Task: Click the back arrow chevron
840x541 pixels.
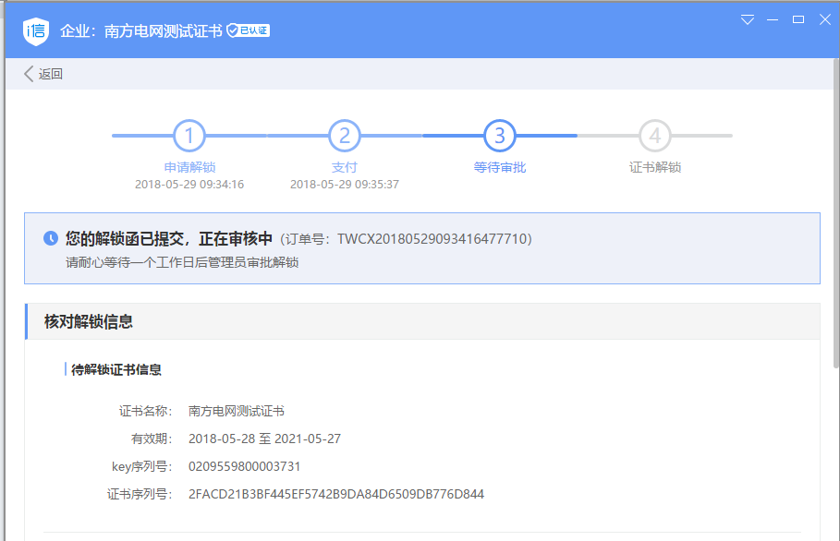Action: point(29,74)
